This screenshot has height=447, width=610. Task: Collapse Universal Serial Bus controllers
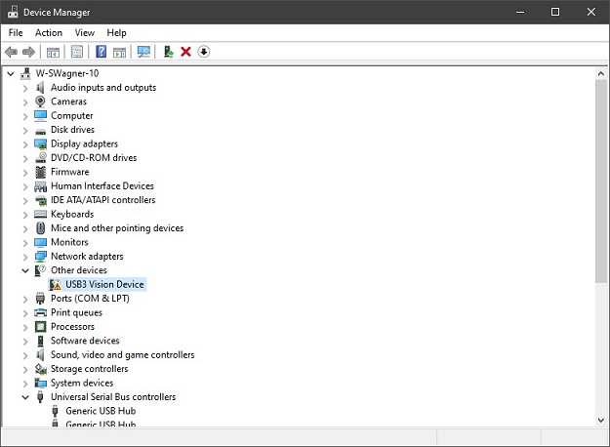click(x=25, y=397)
